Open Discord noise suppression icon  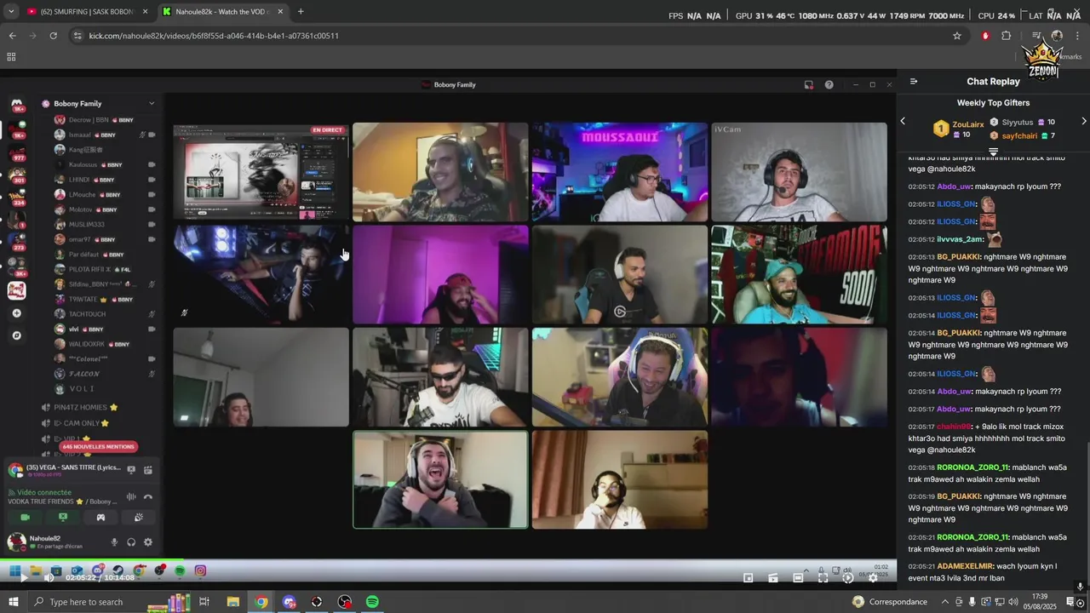(x=131, y=496)
